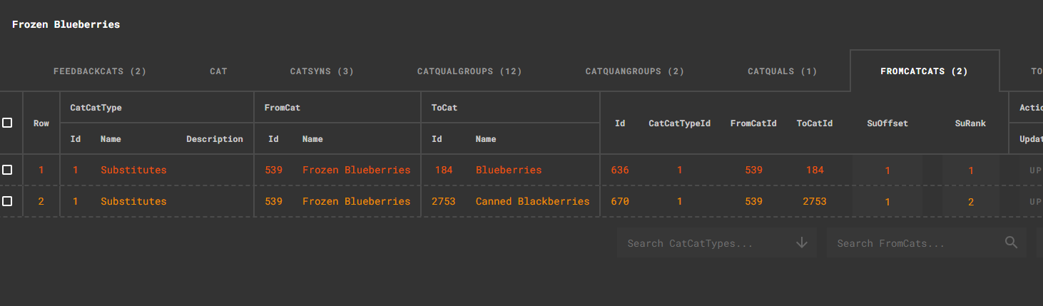Select the CATQUALGROUPS (12) tab
1043x306 pixels.
coord(469,71)
